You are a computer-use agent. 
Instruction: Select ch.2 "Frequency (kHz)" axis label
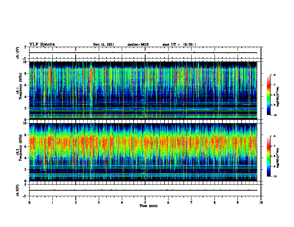pos(20,148)
